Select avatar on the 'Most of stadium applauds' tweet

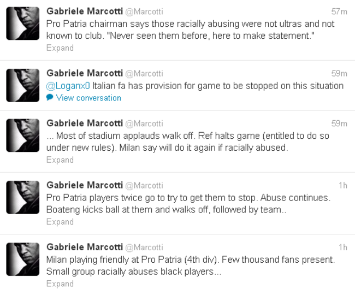pyautogui.click(x=23, y=135)
